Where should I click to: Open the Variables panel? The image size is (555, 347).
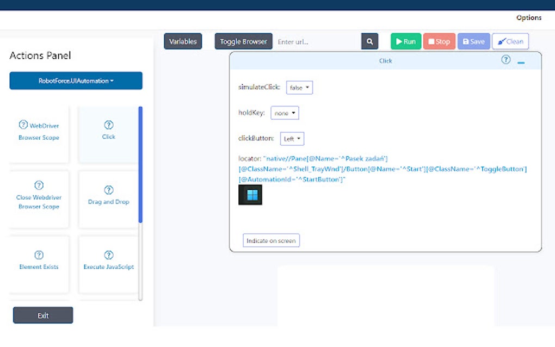click(x=182, y=41)
